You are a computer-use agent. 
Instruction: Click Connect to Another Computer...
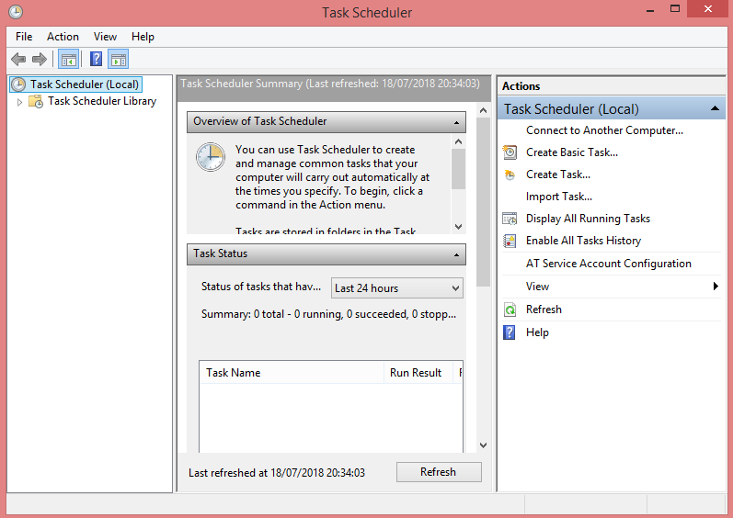pyautogui.click(x=604, y=130)
